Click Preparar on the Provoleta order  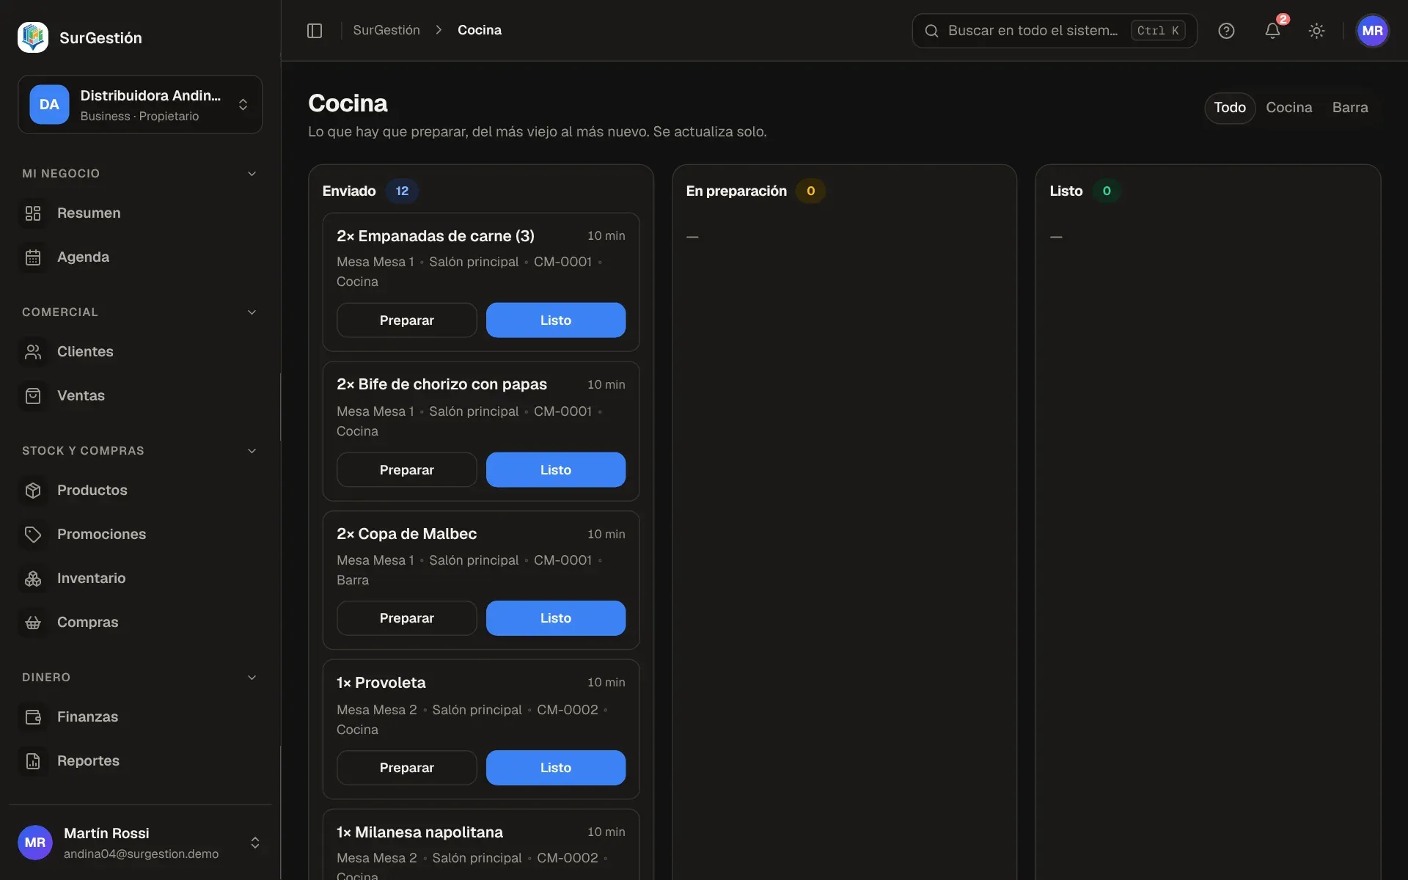[x=406, y=768]
